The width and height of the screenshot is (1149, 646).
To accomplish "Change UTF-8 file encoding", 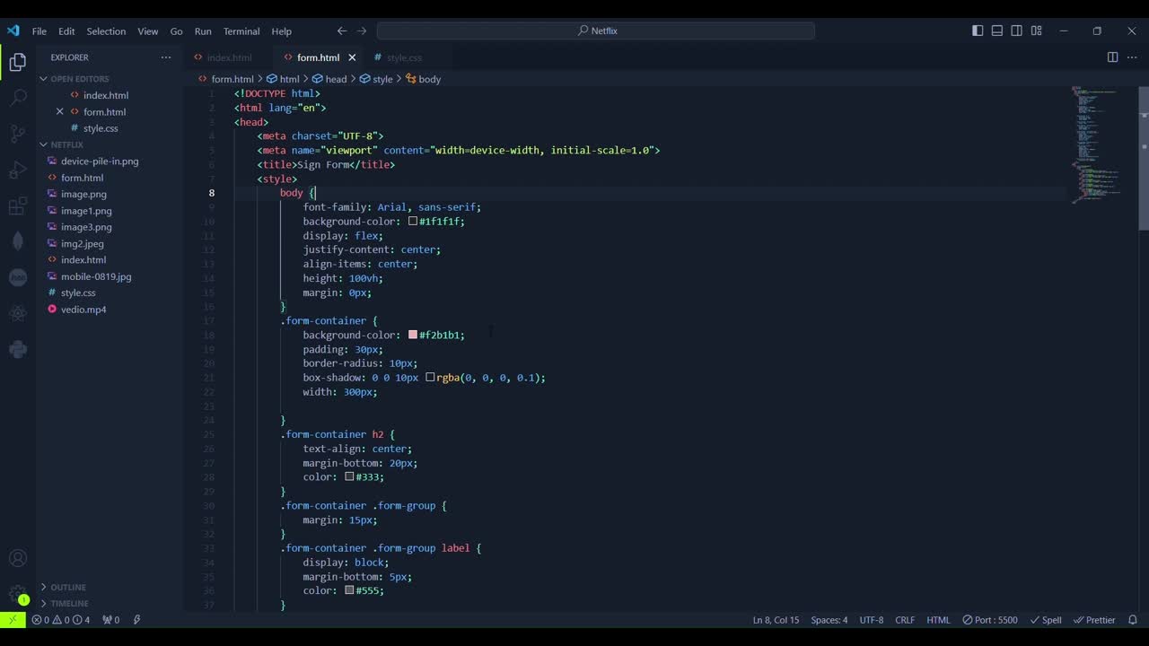I will click(x=872, y=620).
